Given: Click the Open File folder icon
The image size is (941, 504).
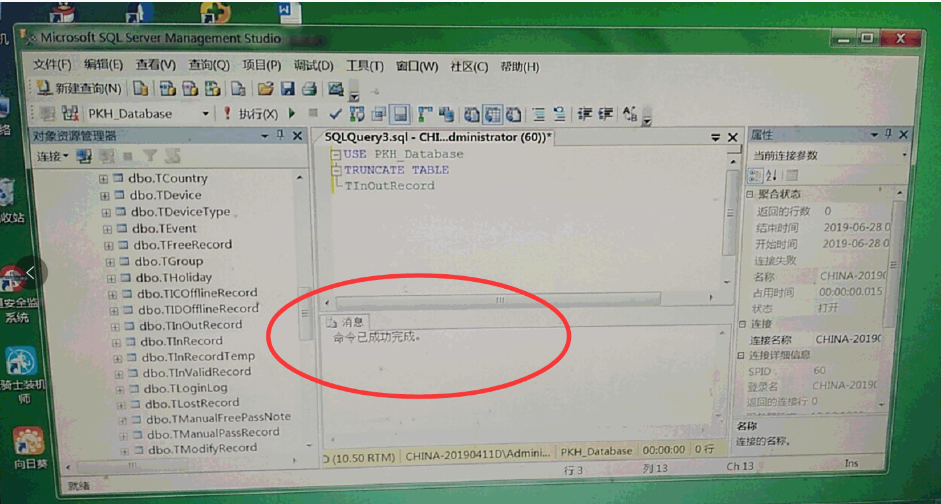Looking at the screenshot, I should tap(265, 89).
